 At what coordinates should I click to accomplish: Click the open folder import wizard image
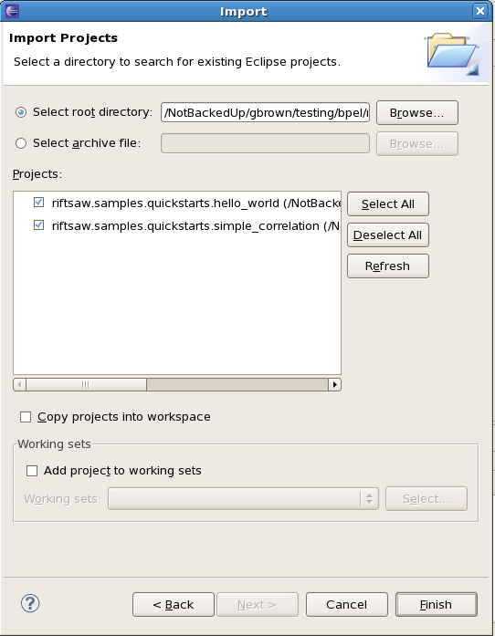pos(453,55)
